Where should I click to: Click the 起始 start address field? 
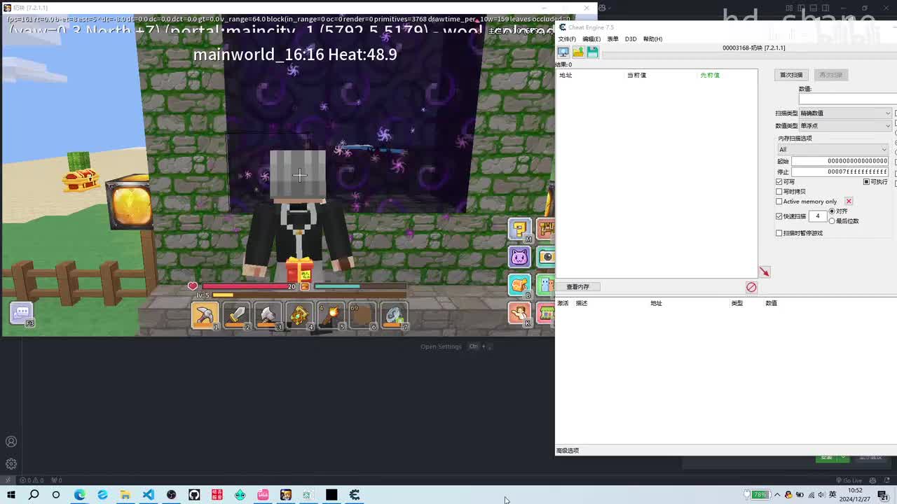840,161
